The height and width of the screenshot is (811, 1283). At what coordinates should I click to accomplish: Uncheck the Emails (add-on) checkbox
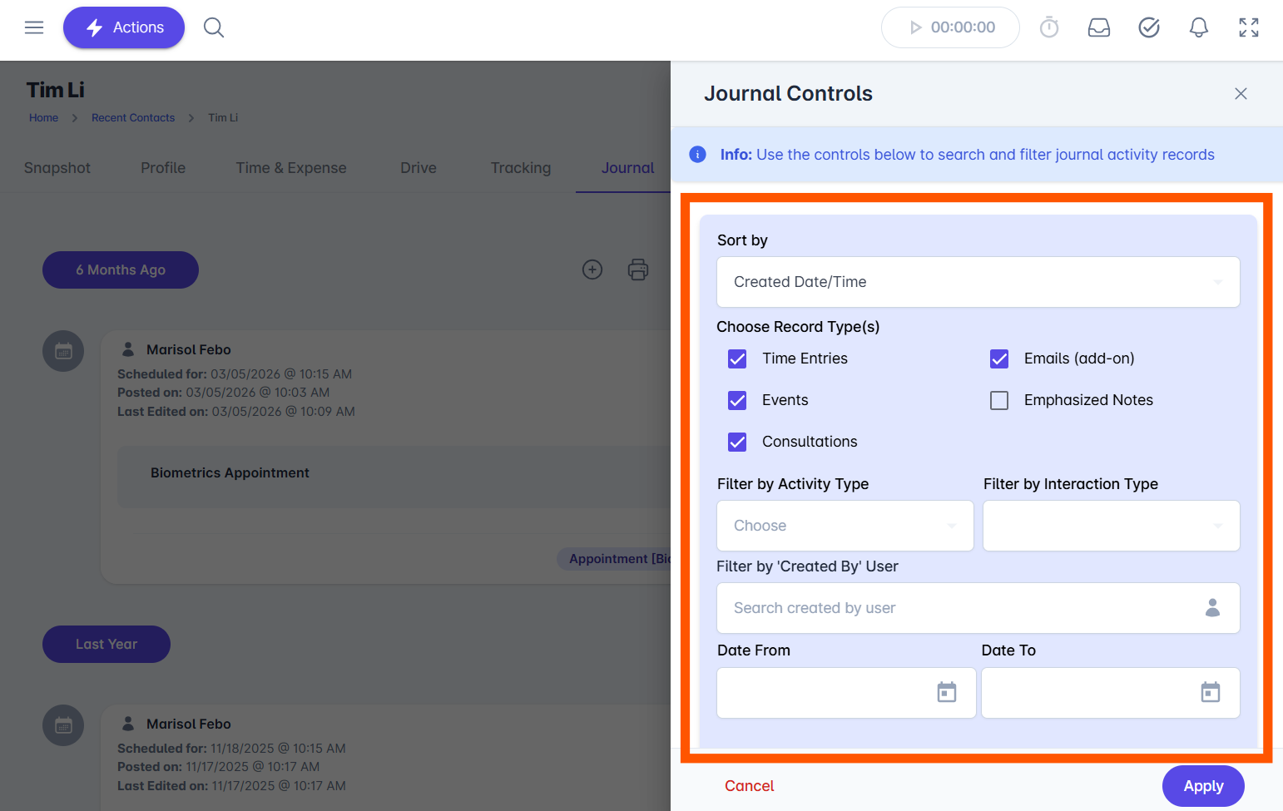click(x=999, y=359)
